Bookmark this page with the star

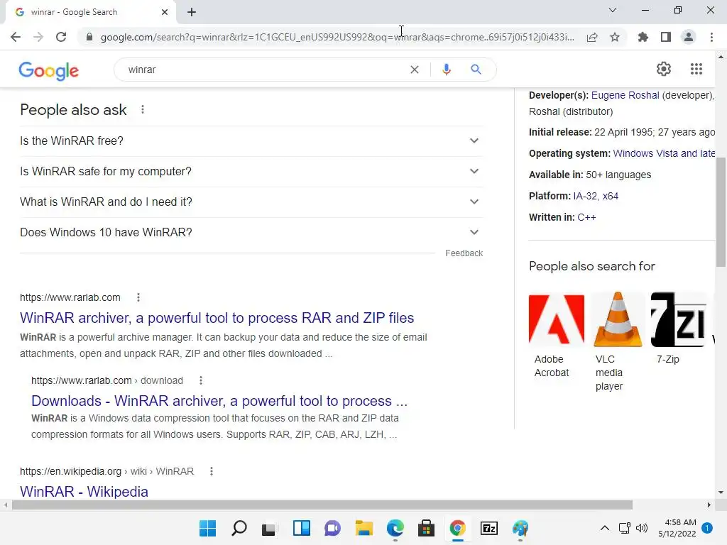(x=615, y=37)
